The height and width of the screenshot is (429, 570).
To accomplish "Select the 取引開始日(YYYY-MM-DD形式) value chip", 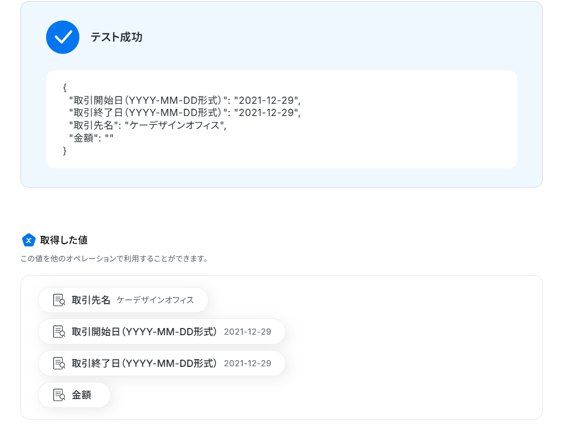I will [x=162, y=331].
